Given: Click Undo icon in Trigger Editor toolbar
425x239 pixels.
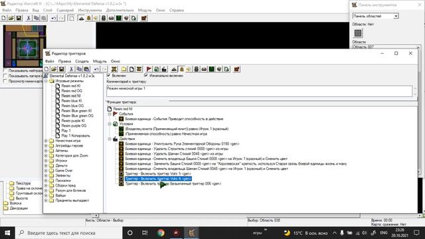Looking at the screenshot, I should [x=96, y=69].
